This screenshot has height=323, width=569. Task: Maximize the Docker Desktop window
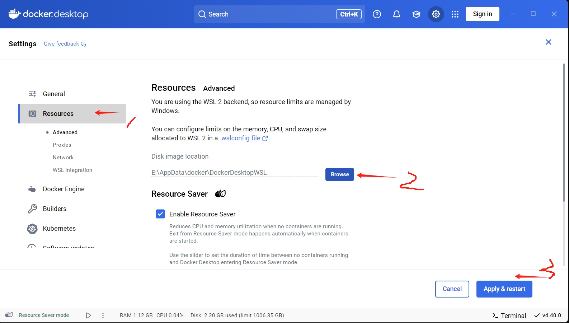533,14
